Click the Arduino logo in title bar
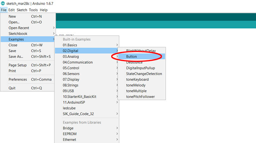256x143 pixels. (x=3, y=3)
